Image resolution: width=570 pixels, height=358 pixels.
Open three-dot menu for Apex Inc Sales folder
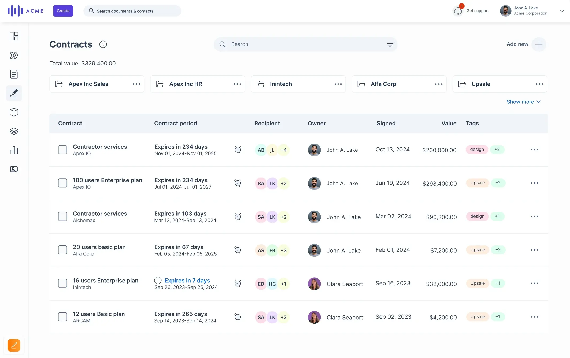coord(136,84)
